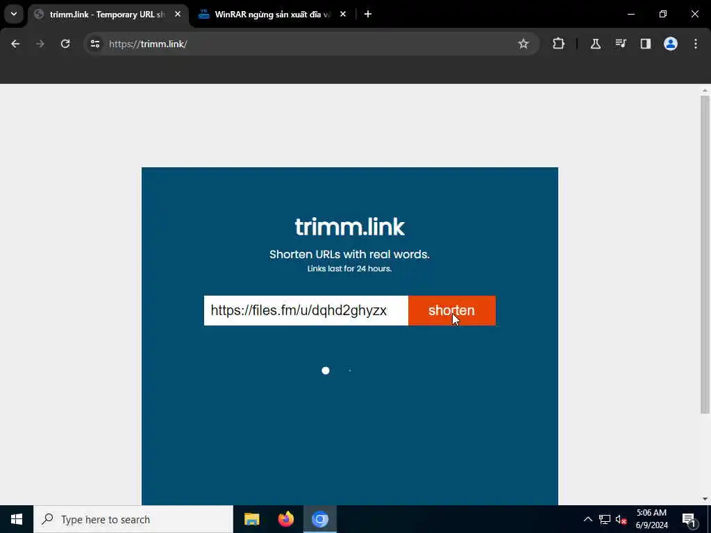The height and width of the screenshot is (533, 711).
Task: Click the scrollbar down arrow
Action: 705,499
